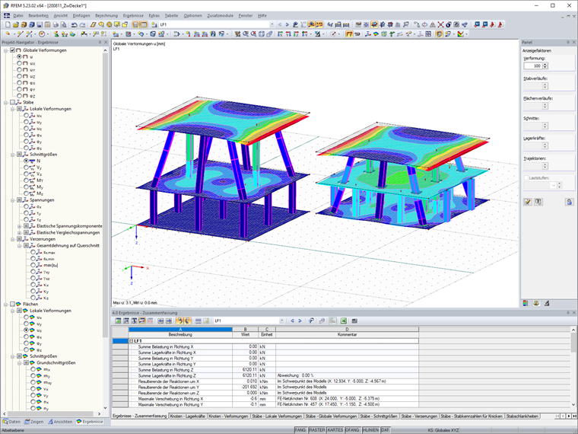
Task: Click the Redo arrow icon
Action: pos(82,24)
